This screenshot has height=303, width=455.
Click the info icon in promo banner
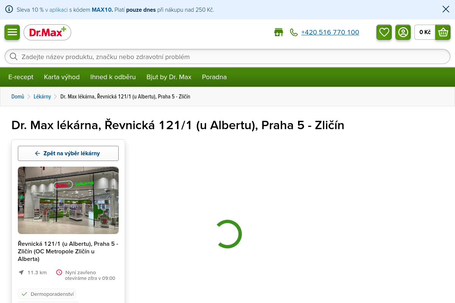[9, 9]
